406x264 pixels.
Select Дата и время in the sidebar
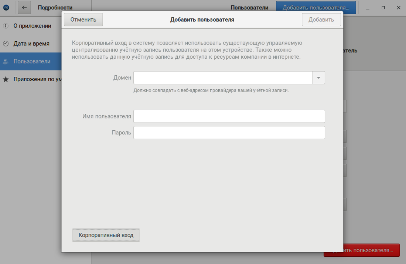point(31,44)
